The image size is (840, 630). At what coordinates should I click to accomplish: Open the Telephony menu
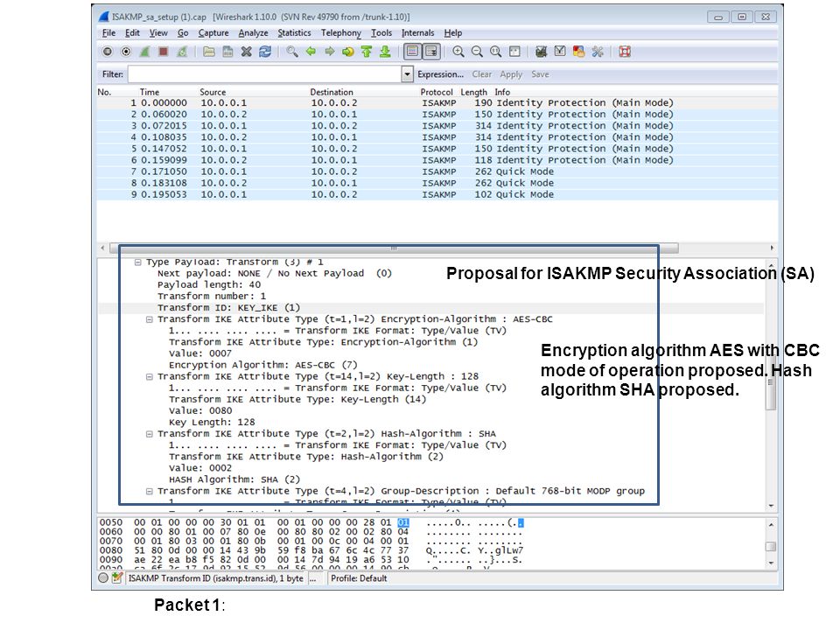tap(340, 33)
